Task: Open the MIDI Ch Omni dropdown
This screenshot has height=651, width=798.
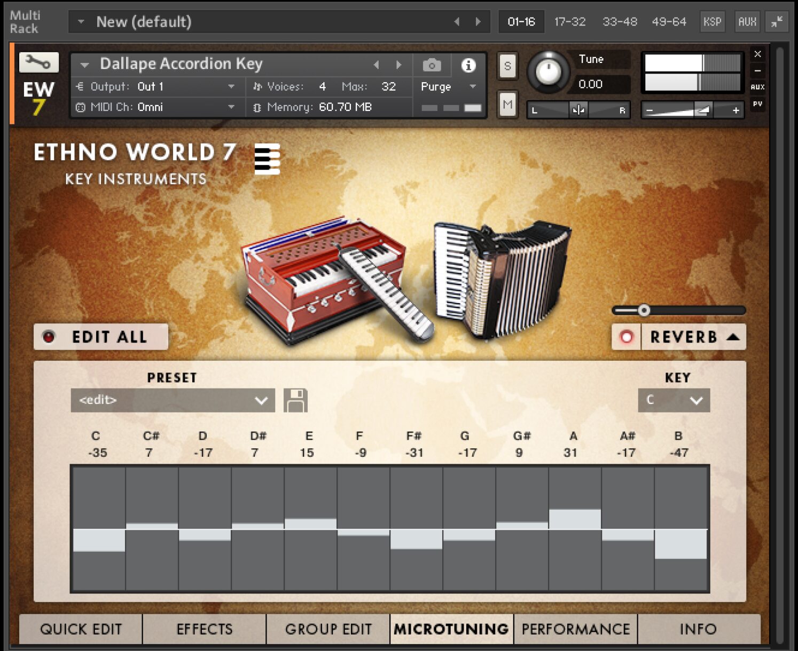Action: (184, 107)
